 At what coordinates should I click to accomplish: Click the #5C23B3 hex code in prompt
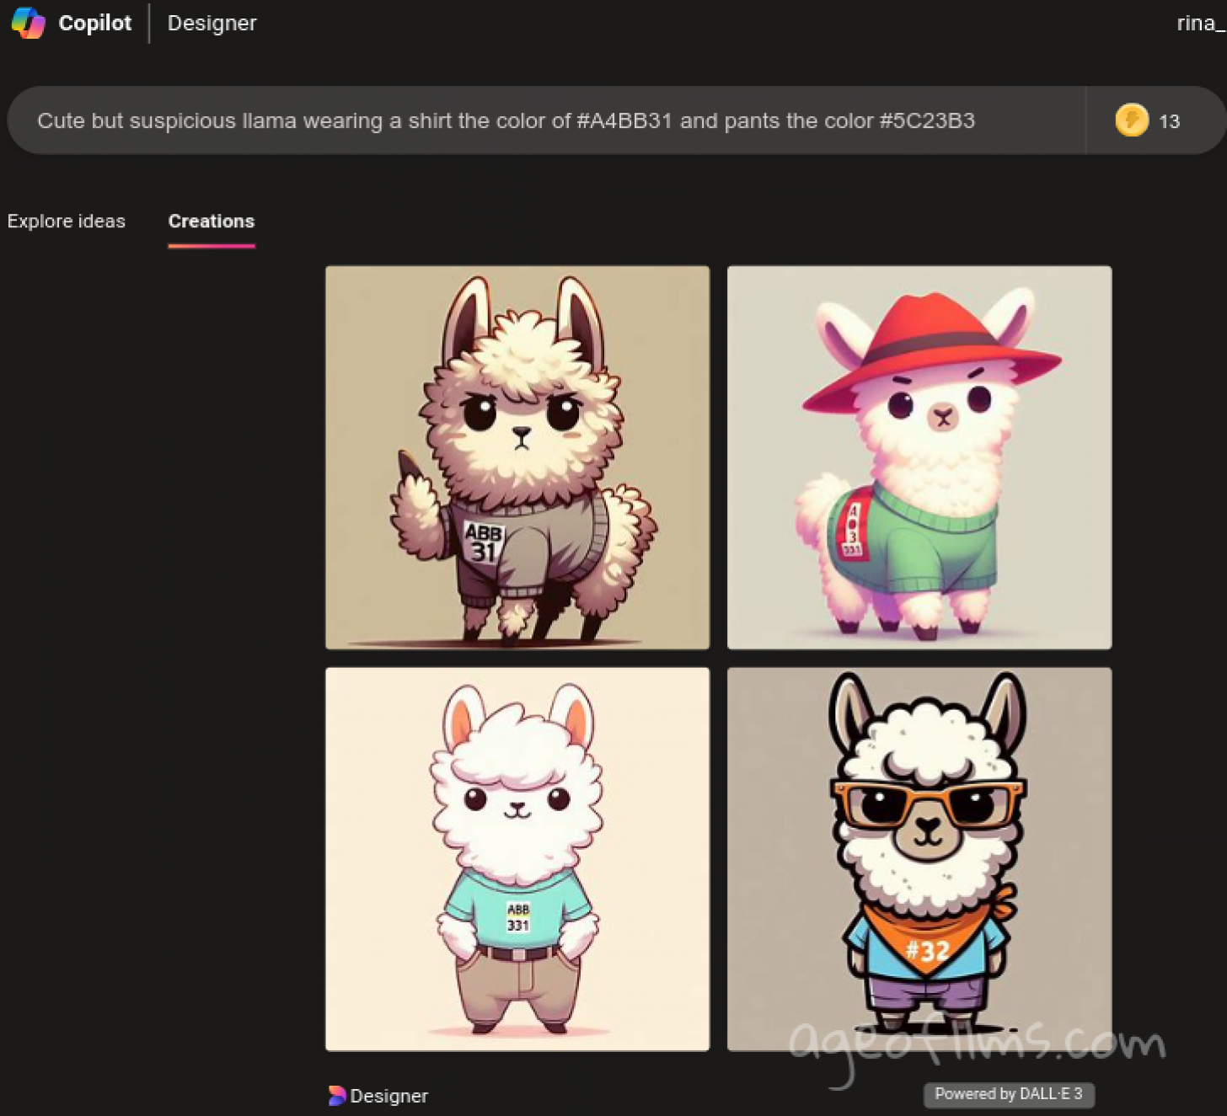click(927, 120)
